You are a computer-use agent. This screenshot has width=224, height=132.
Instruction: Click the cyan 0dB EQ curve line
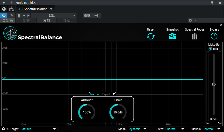click(103, 79)
